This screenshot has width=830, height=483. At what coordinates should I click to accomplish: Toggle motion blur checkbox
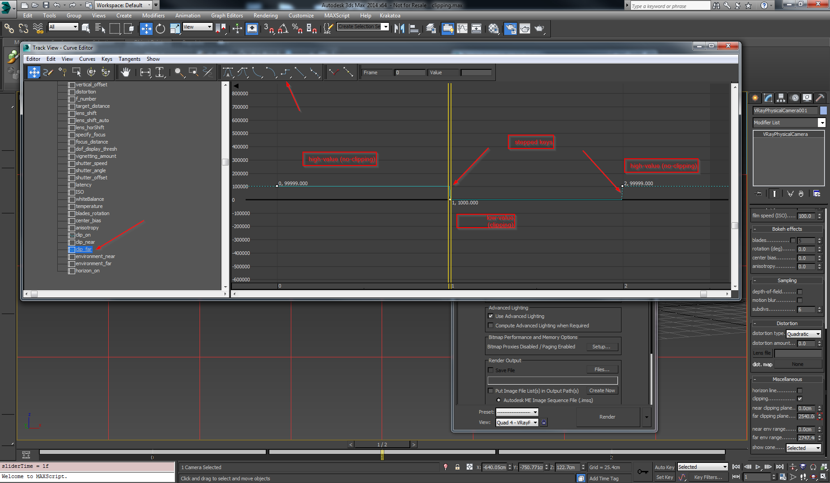coord(800,300)
